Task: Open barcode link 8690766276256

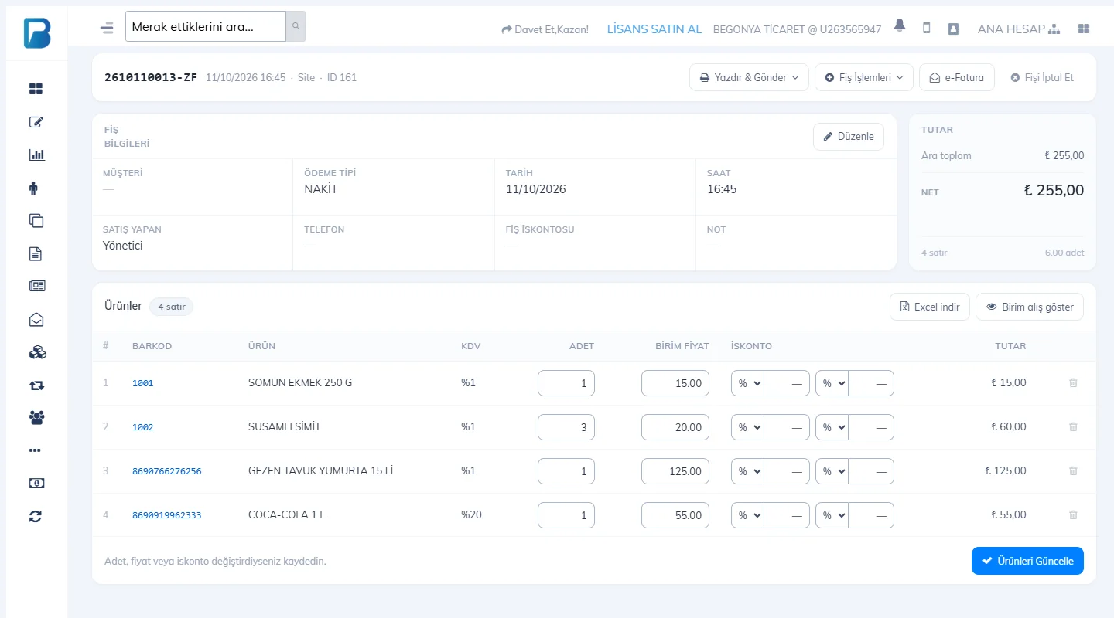Action: [x=167, y=471]
